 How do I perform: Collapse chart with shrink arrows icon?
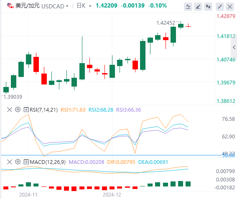(x=220, y=7)
